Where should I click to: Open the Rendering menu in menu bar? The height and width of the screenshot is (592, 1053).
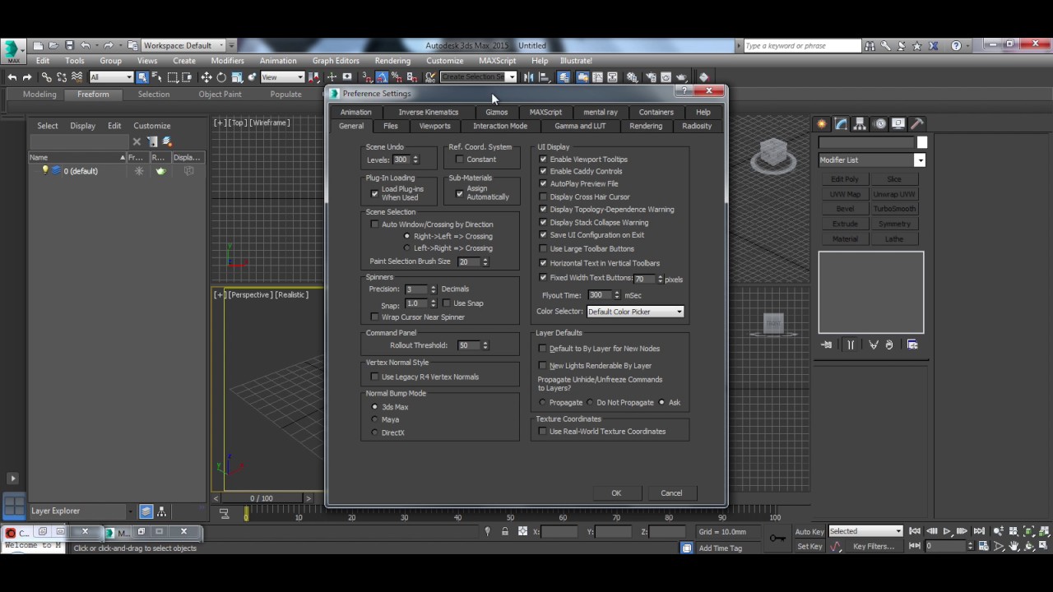pyautogui.click(x=392, y=61)
